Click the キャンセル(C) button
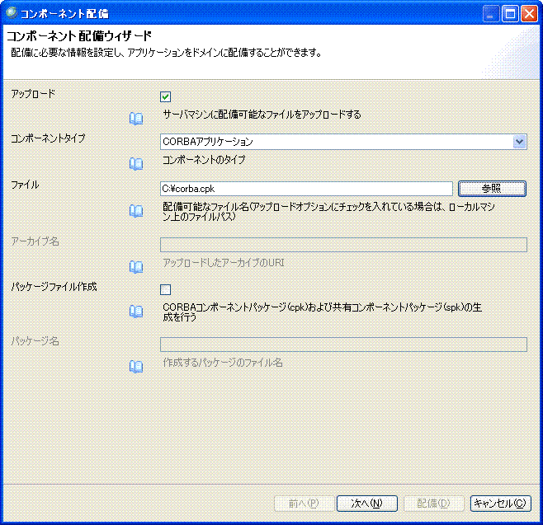543x525 pixels. click(x=500, y=504)
